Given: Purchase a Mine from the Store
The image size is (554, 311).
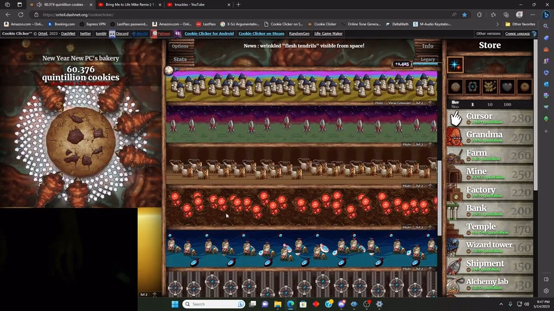Looking at the screenshot, I should click(490, 174).
